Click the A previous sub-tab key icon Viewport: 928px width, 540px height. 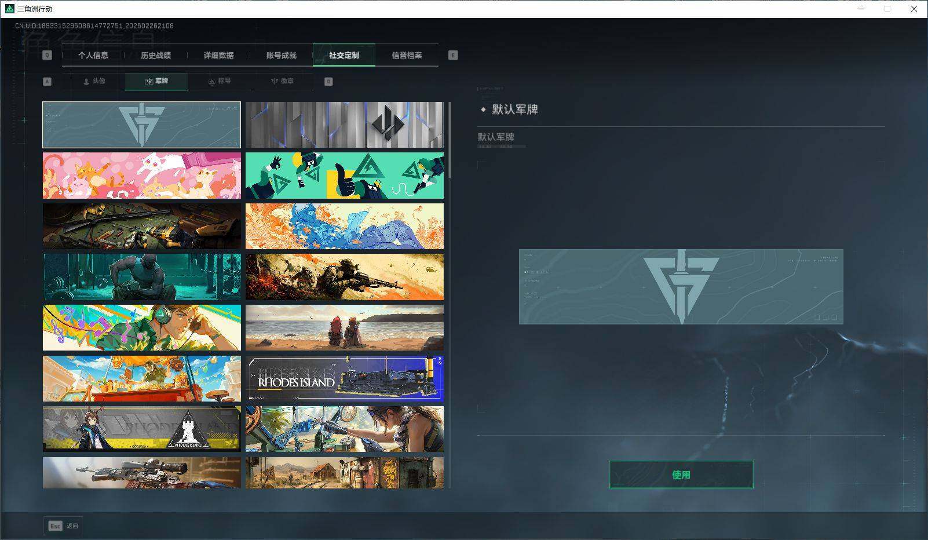(48, 82)
